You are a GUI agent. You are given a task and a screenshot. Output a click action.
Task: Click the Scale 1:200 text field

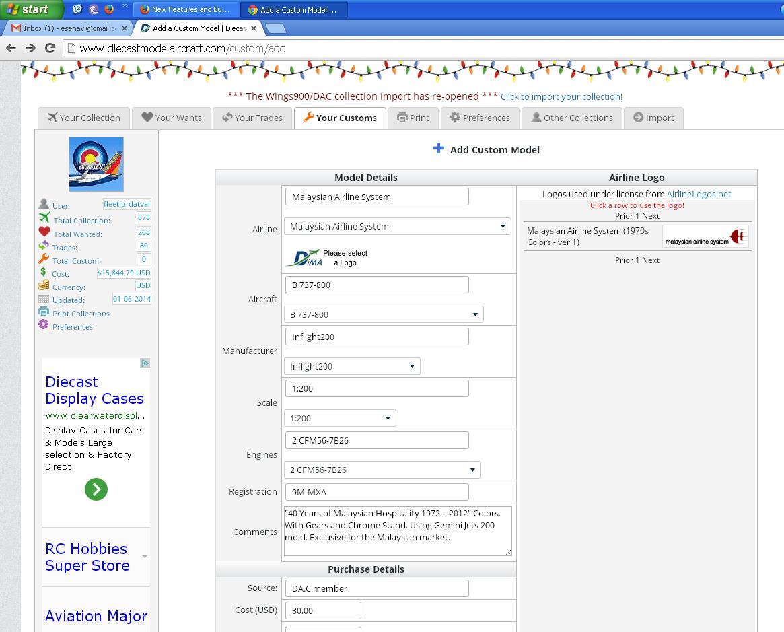[x=377, y=388]
